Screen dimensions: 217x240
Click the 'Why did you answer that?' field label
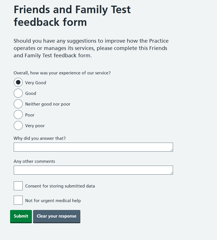point(39,138)
